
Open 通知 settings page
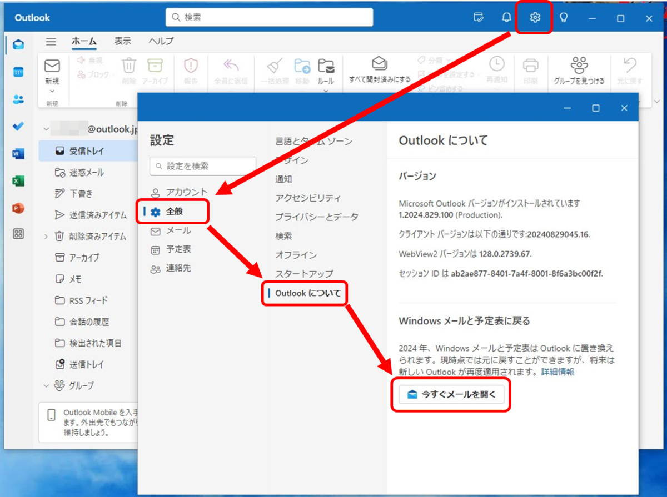(283, 179)
